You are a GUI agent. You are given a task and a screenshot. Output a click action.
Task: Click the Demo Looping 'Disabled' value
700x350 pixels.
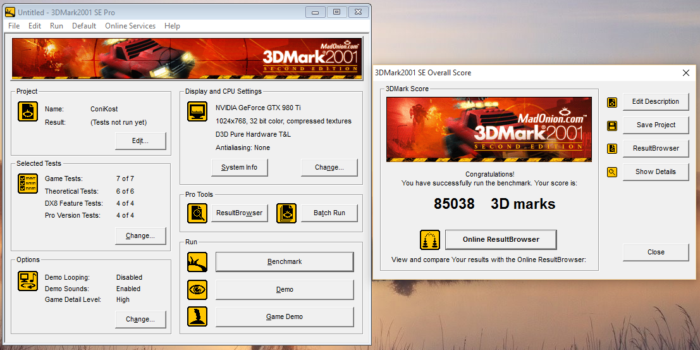[x=129, y=277]
